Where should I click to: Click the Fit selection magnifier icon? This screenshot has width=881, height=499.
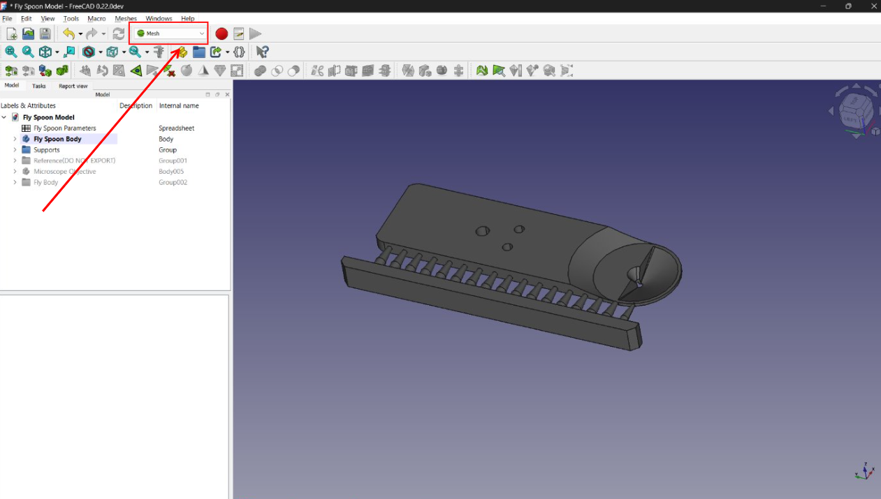pyautogui.click(x=28, y=52)
